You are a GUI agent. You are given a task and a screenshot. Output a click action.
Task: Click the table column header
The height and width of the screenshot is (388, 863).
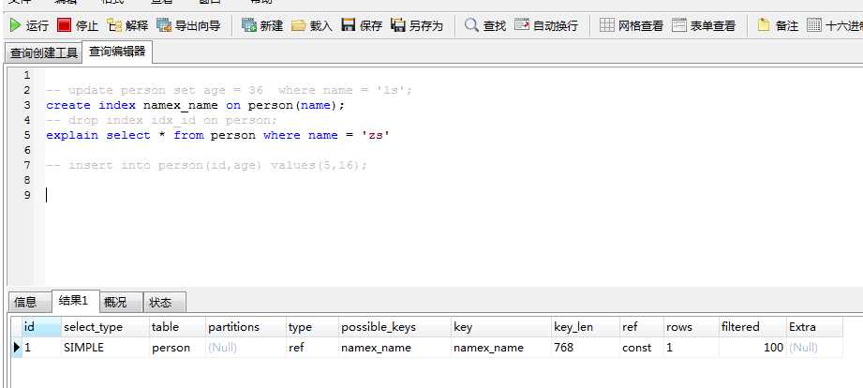tap(177, 327)
